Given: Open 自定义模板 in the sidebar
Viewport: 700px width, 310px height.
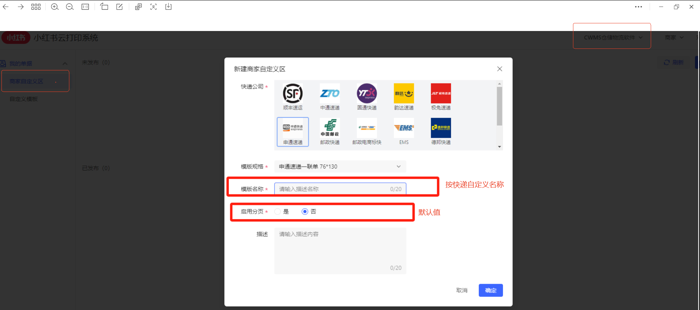Looking at the screenshot, I should tap(23, 99).
